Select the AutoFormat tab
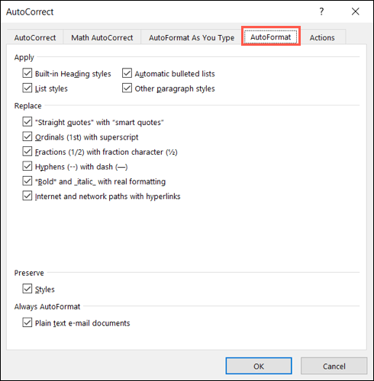Viewport: 374px width, 381px height. point(271,37)
